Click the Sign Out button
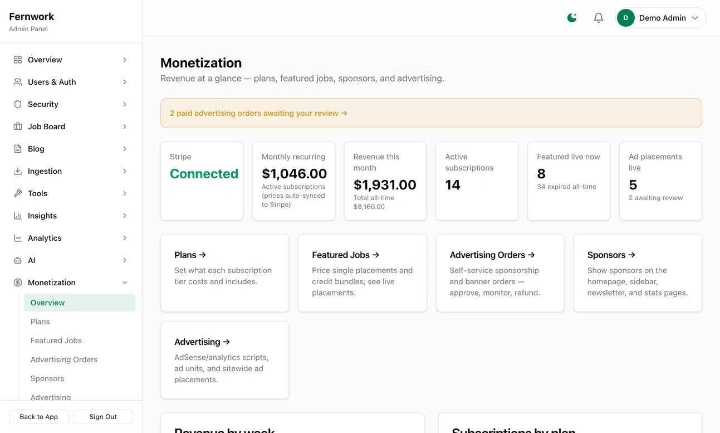The image size is (720, 433). coord(103,417)
